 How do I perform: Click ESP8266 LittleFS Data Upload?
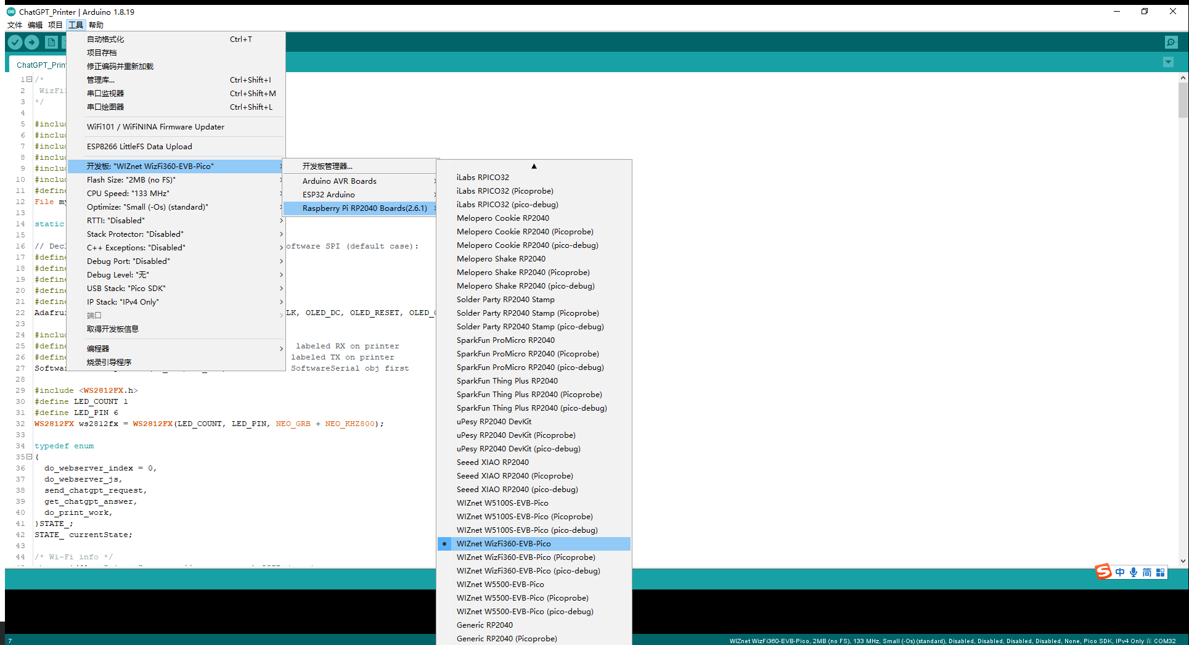pyautogui.click(x=139, y=147)
